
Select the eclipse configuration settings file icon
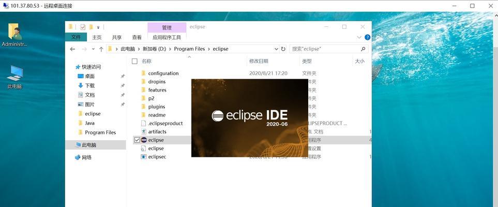point(143,148)
